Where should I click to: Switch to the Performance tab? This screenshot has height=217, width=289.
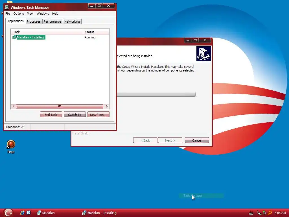tap(52, 21)
